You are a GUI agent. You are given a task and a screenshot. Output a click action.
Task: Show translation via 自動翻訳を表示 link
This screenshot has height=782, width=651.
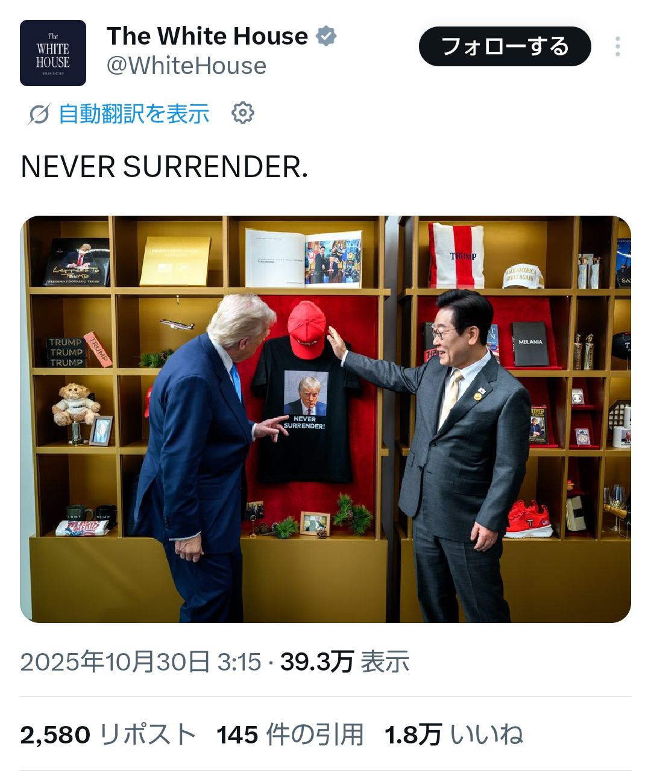tap(134, 114)
